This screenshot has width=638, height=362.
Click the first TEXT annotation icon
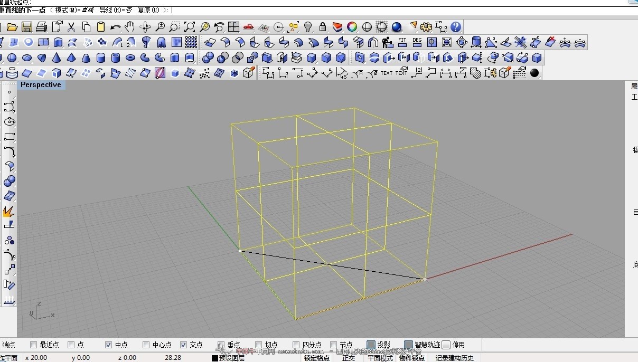click(x=387, y=73)
